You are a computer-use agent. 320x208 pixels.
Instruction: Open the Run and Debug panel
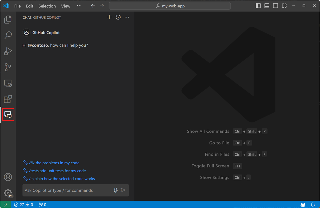8,51
